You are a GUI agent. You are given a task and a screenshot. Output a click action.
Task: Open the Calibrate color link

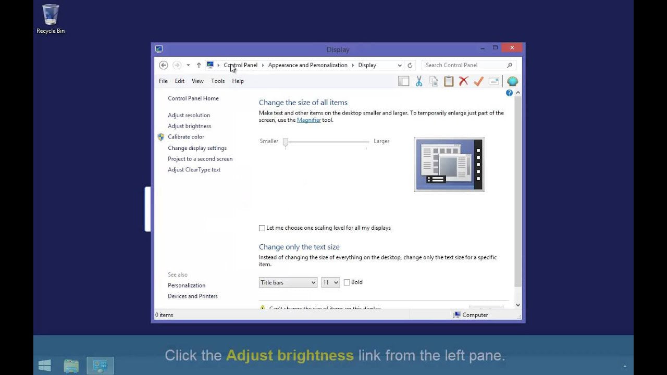pyautogui.click(x=186, y=137)
